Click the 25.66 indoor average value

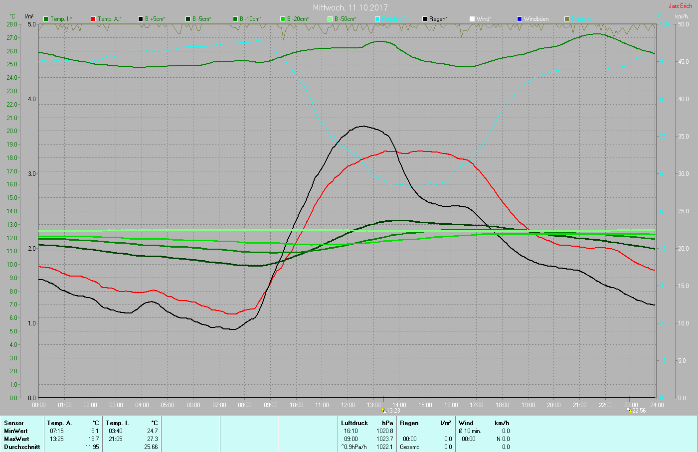click(x=151, y=447)
